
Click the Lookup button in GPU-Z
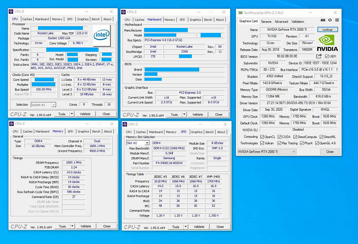click(327, 29)
